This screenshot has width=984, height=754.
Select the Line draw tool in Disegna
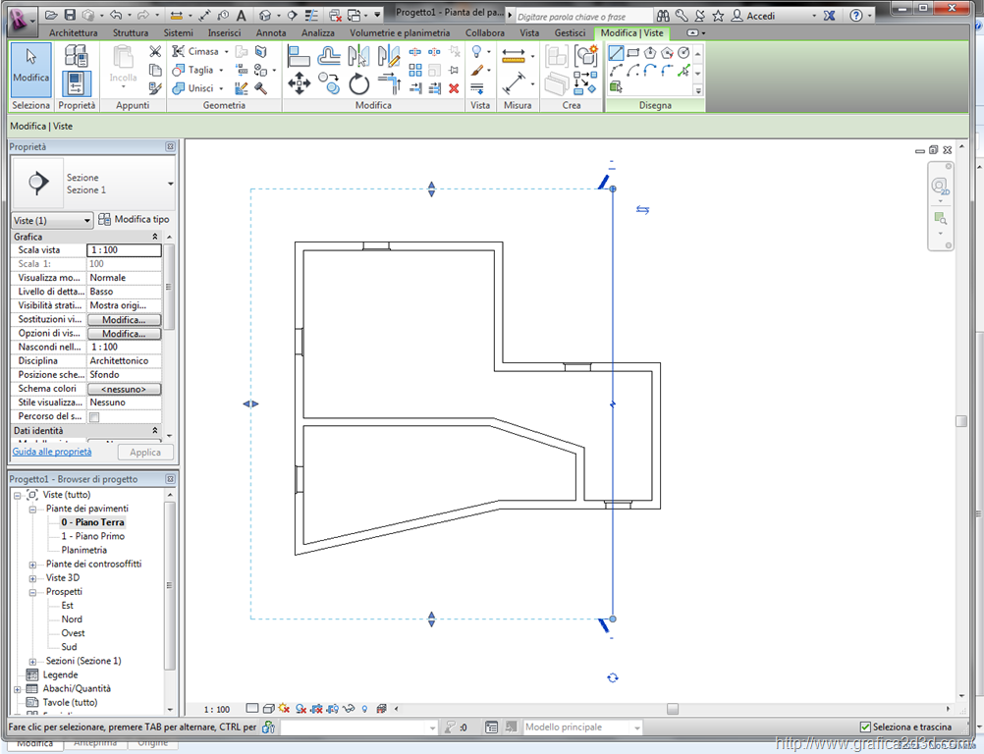click(616, 53)
